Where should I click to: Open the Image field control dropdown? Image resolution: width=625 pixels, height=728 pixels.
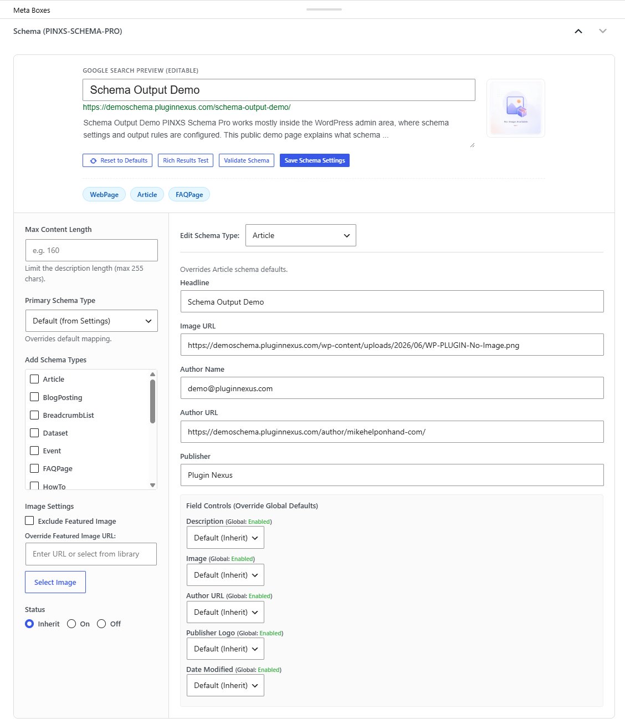point(226,575)
